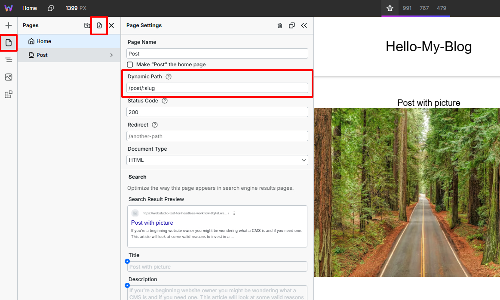Collapse the Page Settings panel
This screenshot has height=300, width=500.
[x=304, y=25]
